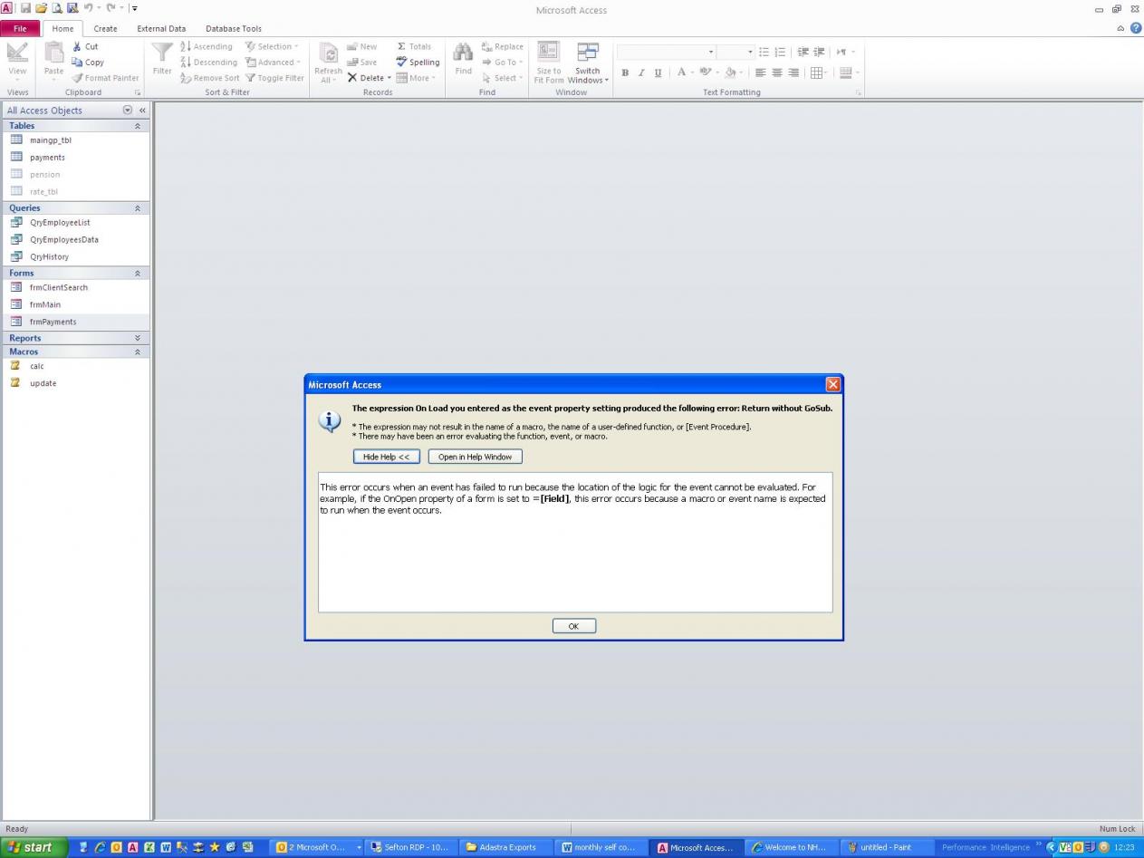Click the Hide Help << button
The image size is (1144, 858).
click(x=387, y=457)
